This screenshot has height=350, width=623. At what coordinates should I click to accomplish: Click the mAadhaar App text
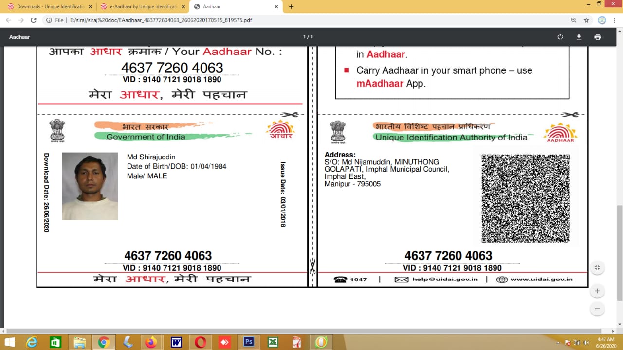391,83
